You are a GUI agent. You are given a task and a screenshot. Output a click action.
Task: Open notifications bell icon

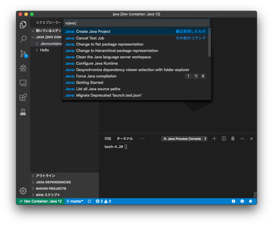coord(251,201)
